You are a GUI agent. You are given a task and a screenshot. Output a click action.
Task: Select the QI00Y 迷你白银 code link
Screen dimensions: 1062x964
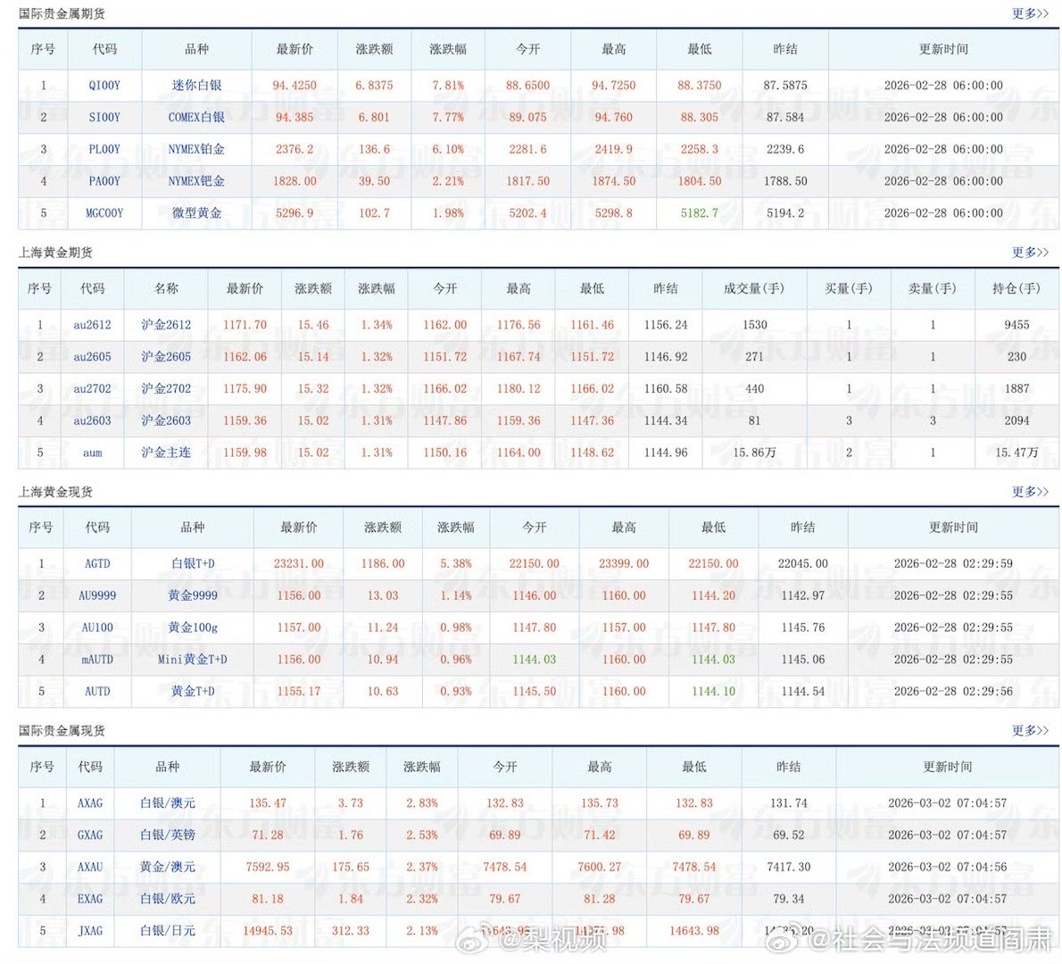pos(104,85)
